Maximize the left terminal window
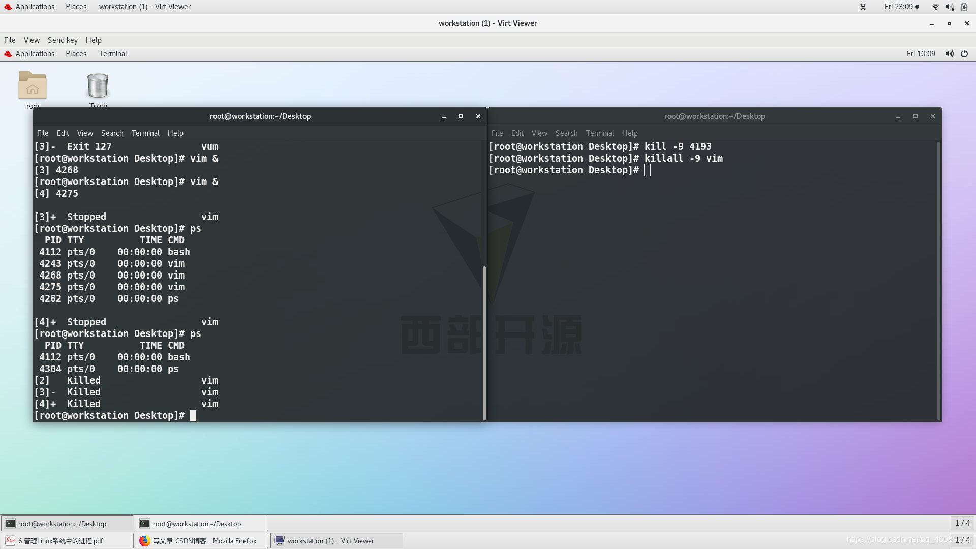Viewport: 976px width, 549px height. [461, 116]
